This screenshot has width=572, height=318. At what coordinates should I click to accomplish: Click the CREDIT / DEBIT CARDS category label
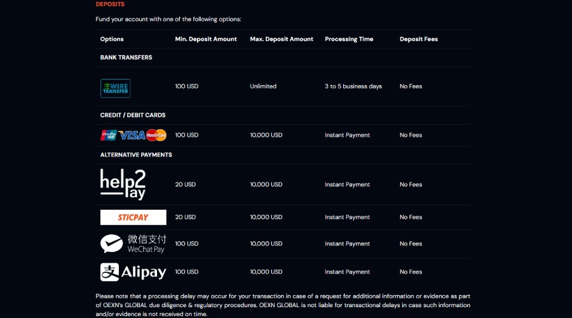133,115
